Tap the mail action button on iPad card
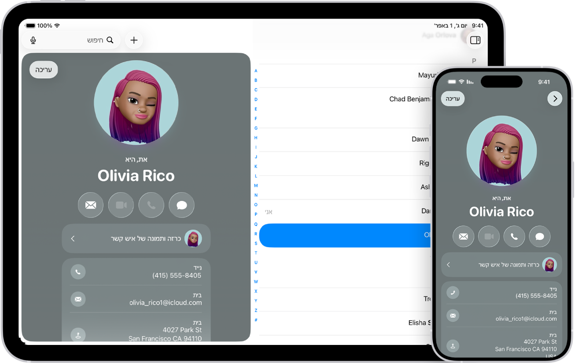 [x=91, y=205]
